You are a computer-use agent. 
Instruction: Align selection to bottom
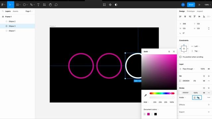204,17
